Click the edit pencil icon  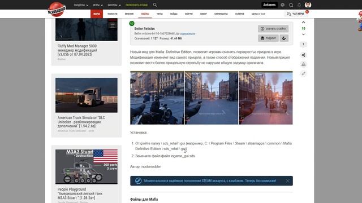(x=303, y=74)
